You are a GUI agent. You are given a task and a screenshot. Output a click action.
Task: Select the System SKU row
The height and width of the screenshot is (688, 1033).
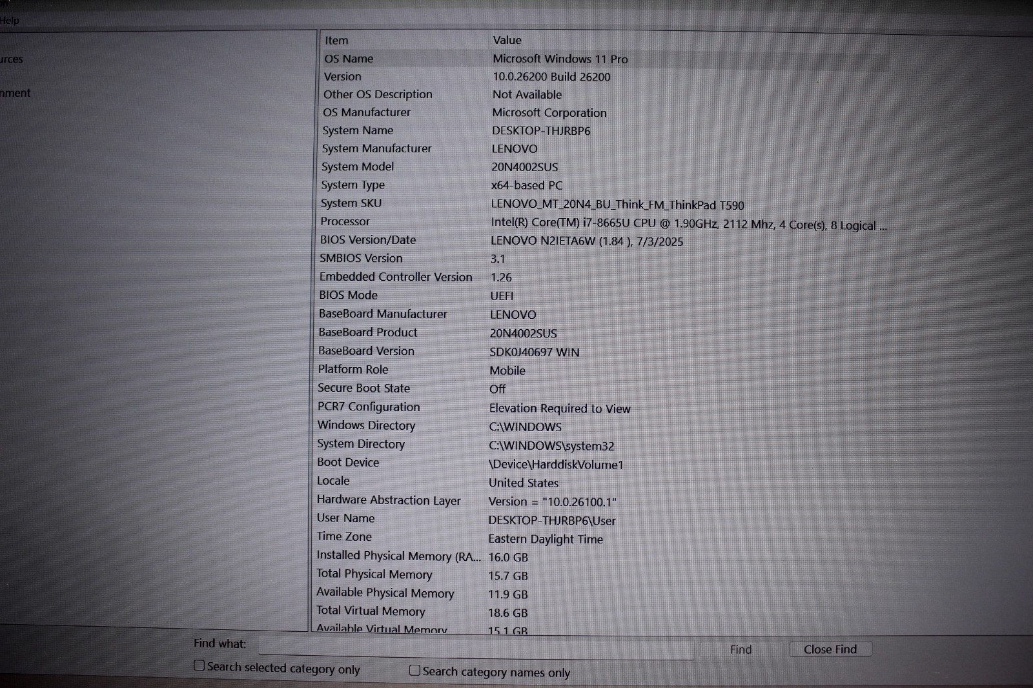coord(605,203)
